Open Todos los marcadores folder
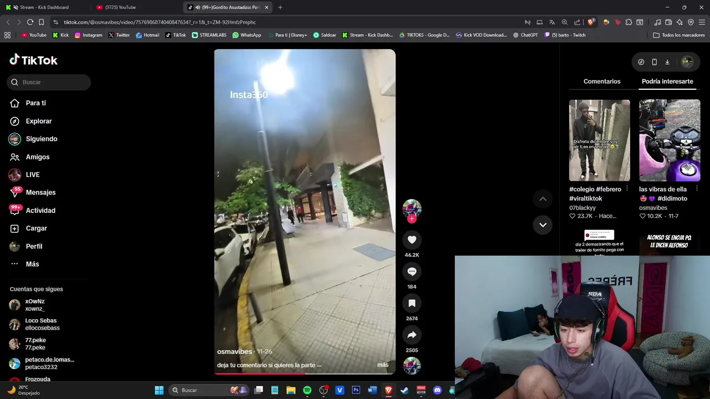The width and height of the screenshot is (710, 399). pyautogui.click(x=679, y=35)
